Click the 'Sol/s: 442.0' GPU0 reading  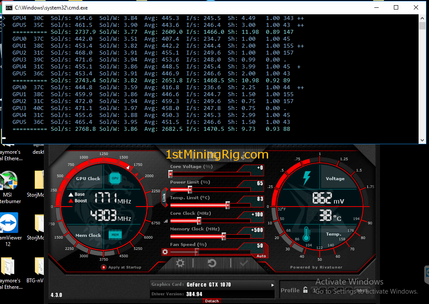(72, 39)
